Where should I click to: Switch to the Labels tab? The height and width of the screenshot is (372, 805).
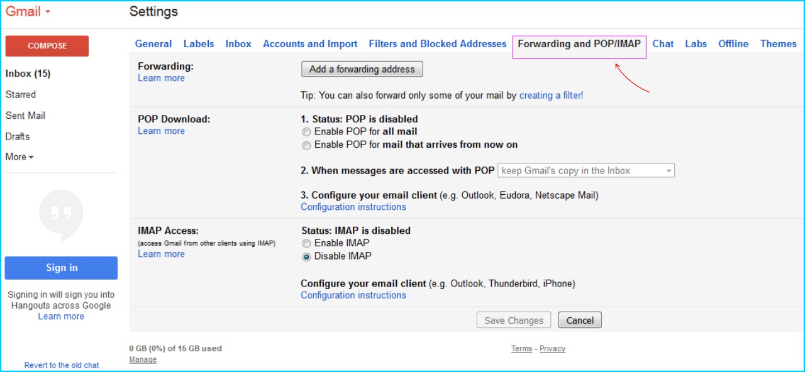pos(199,44)
